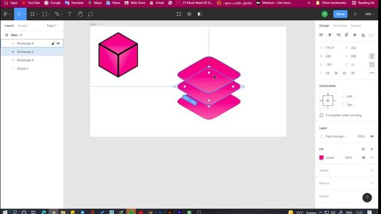The width and height of the screenshot is (381, 214).
Task: Toggle independent corners icon
Action: click(x=371, y=65)
